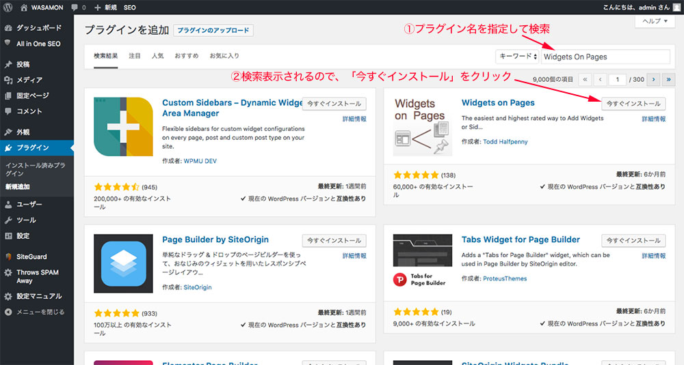This screenshot has height=365, width=684.
Task: Install Widgets on Pages with 今すぐインストール
Action: coord(633,104)
